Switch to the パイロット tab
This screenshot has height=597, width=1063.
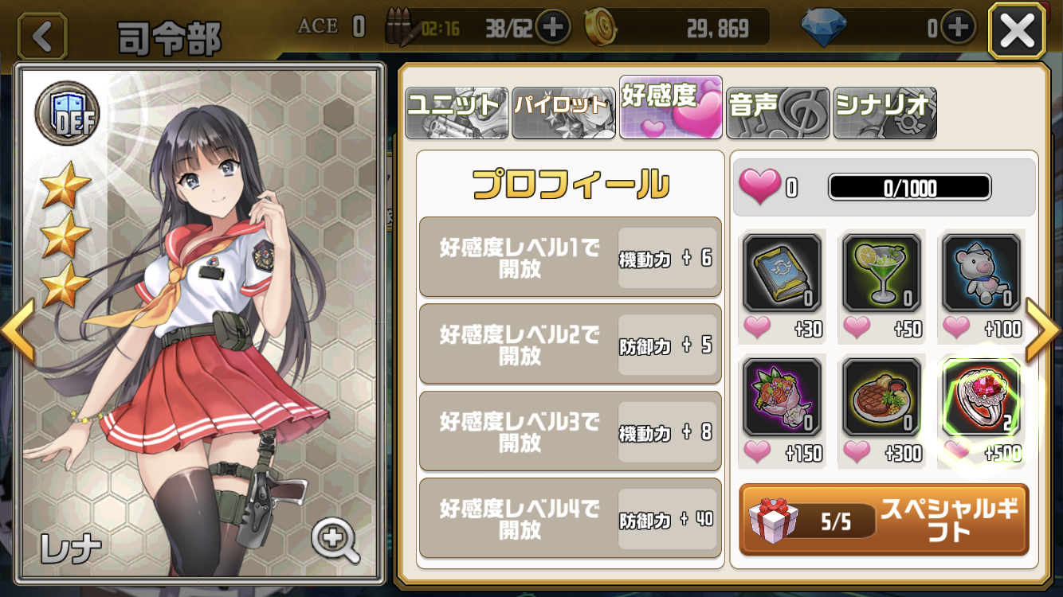563,112
